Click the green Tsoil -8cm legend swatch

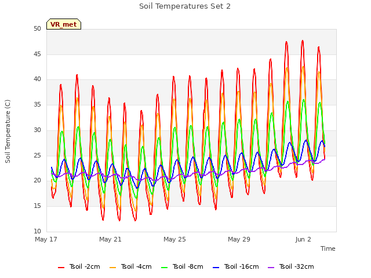(164, 268)
